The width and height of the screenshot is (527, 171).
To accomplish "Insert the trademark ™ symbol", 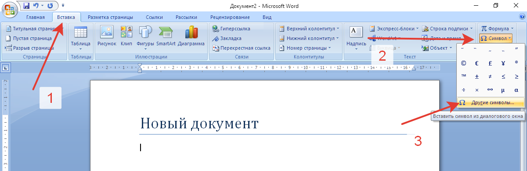I will click(463, 76).
